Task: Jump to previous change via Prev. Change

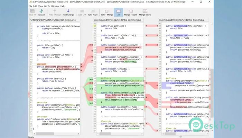Action: [x=55, y=12]
